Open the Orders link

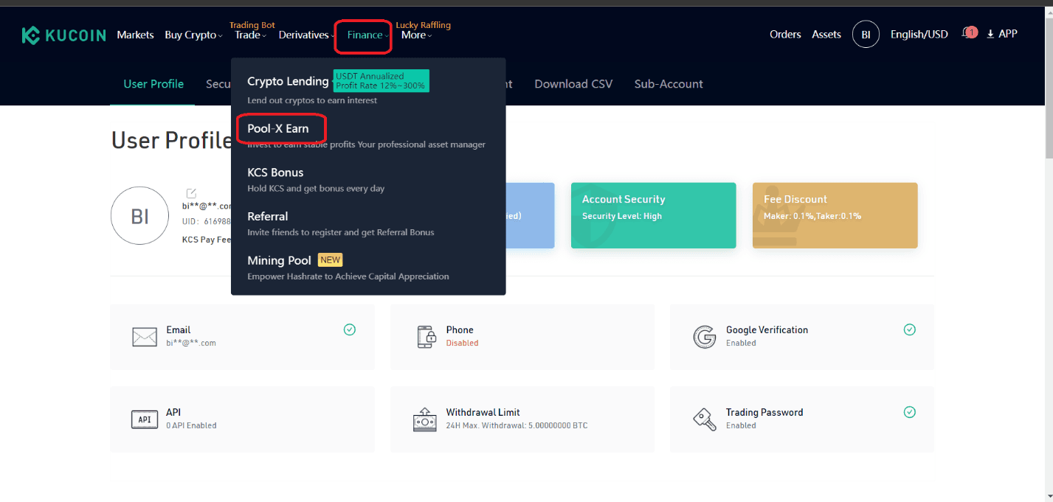785,35
